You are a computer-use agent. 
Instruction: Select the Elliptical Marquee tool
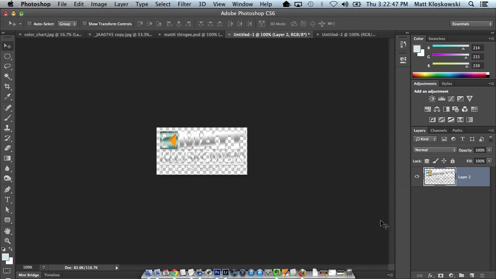tap(7, 56)
